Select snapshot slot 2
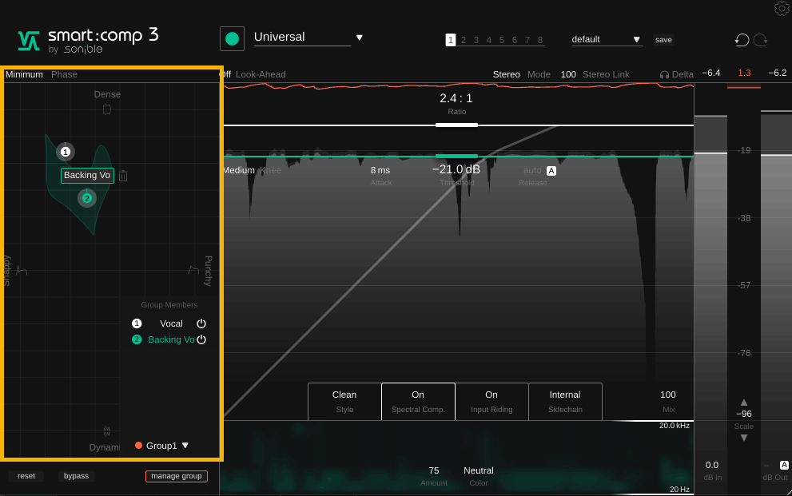This screenshot has height=496, width=792. coord(463,39)
